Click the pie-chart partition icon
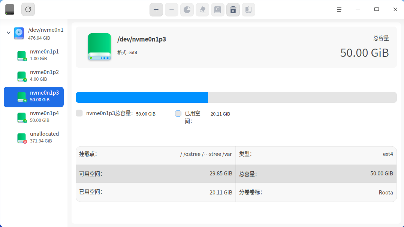 click(x=187, y=10)
